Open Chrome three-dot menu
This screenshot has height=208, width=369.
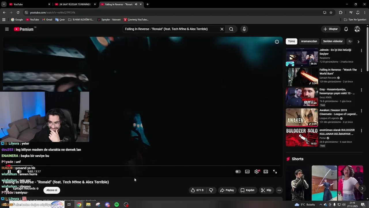tap(365, 12)
